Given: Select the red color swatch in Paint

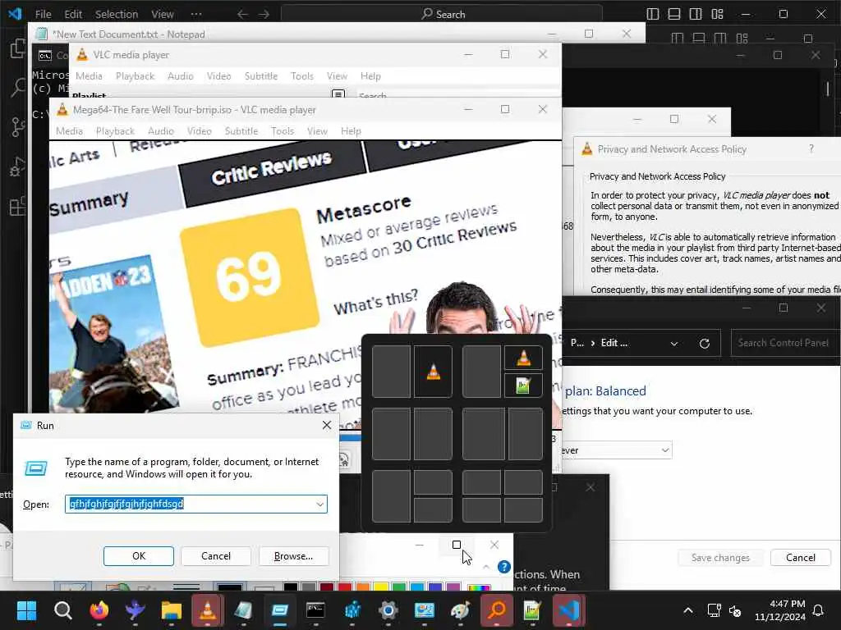Looking at the screenshot, I should click(344, 587).
